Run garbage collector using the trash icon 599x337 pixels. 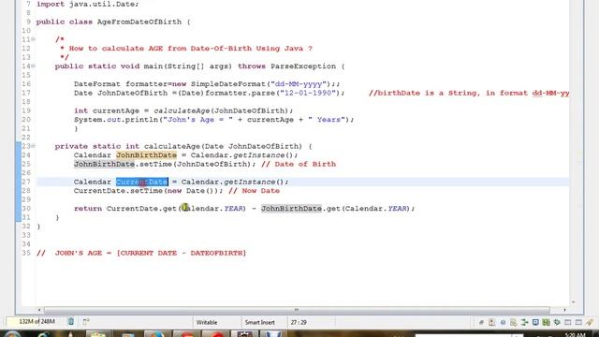click(x=71, y=322)
